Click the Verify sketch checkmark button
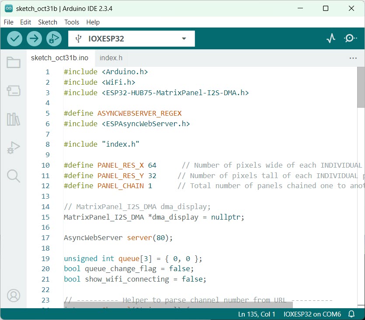Image resolution: width=365 pixels, height=320 pixels. 15,38
